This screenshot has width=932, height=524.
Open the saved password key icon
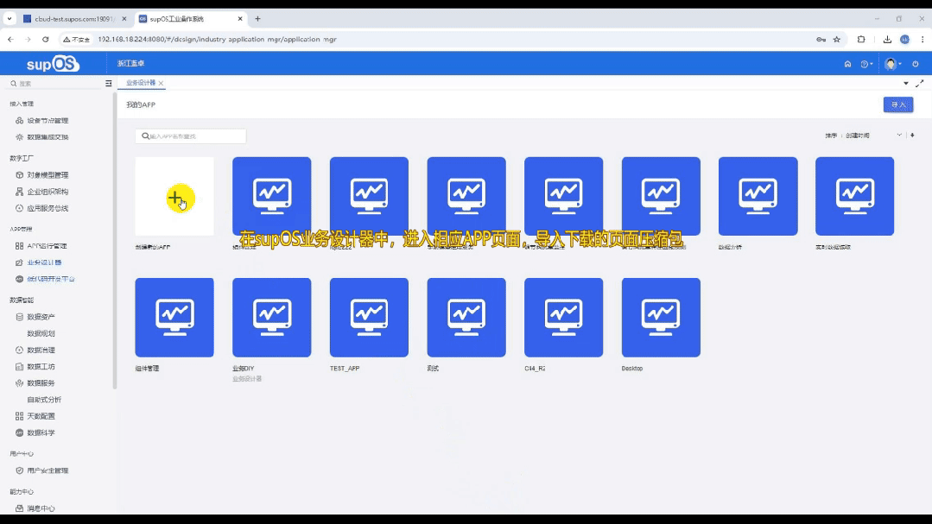pos(821,39)
